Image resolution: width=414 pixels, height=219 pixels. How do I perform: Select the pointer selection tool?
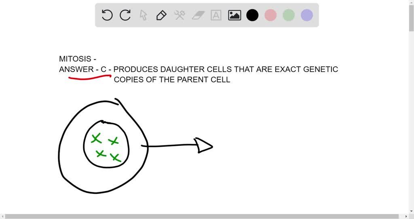[x=143, y=15]
